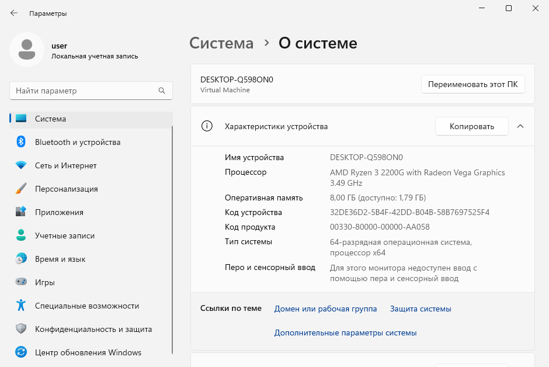The image size is (549, 367).
Task: Click the Время и язык clock icon
Action: click(21, 258)
